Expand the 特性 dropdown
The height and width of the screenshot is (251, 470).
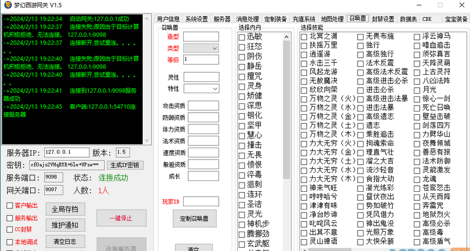[x=201, y=89]
